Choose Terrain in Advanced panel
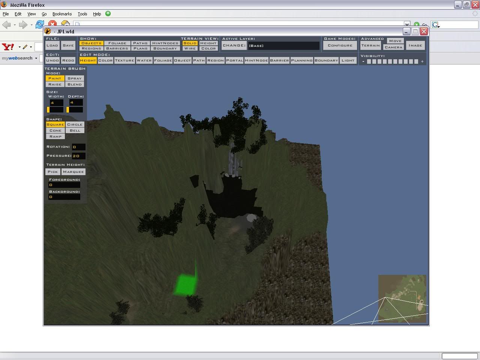 tap(370, 45)
